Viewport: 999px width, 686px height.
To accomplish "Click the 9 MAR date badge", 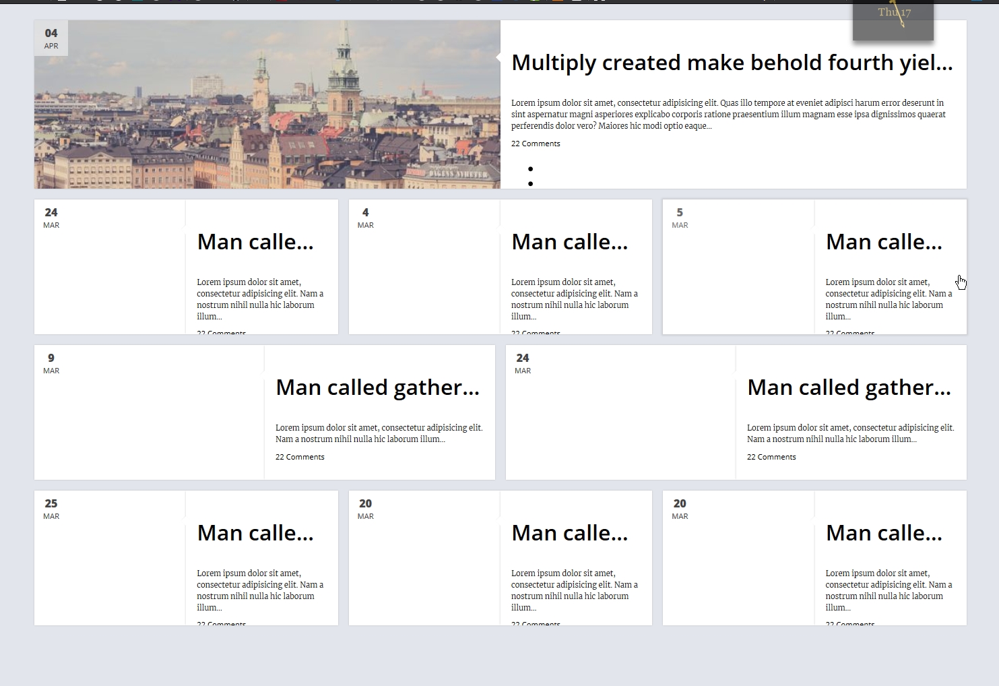I will [51, 363].
